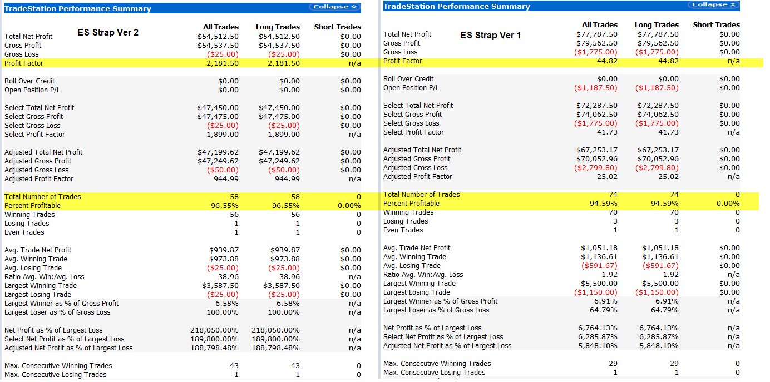Click Largest Winning Trade $3,587.50 All Trades
The width and height of the screenshot is (770, 382).
point(221,285)
